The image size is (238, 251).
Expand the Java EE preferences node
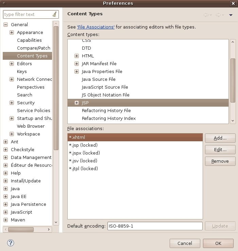click(5, 196)
